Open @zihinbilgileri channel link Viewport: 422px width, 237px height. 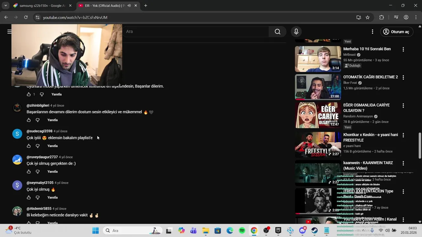pos(38,106)
